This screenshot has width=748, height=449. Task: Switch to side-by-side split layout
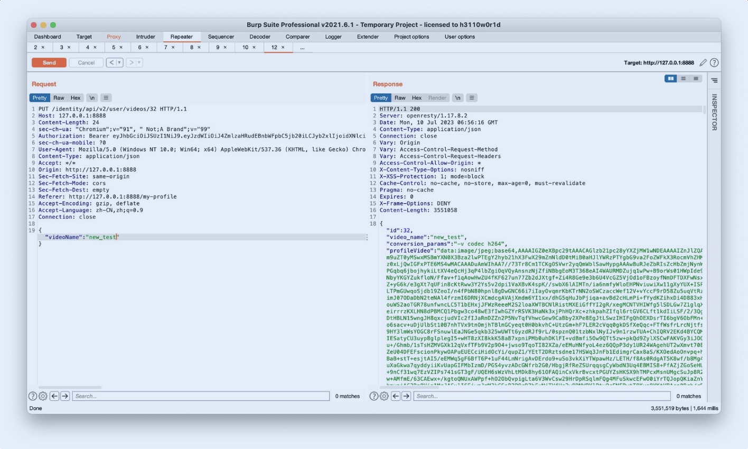pos(671,79)
